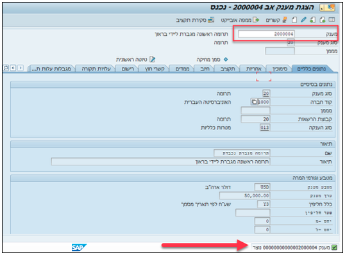Click the סמן מחיקה deletion marker
The image size is (345, 255).
coord(226,60)
